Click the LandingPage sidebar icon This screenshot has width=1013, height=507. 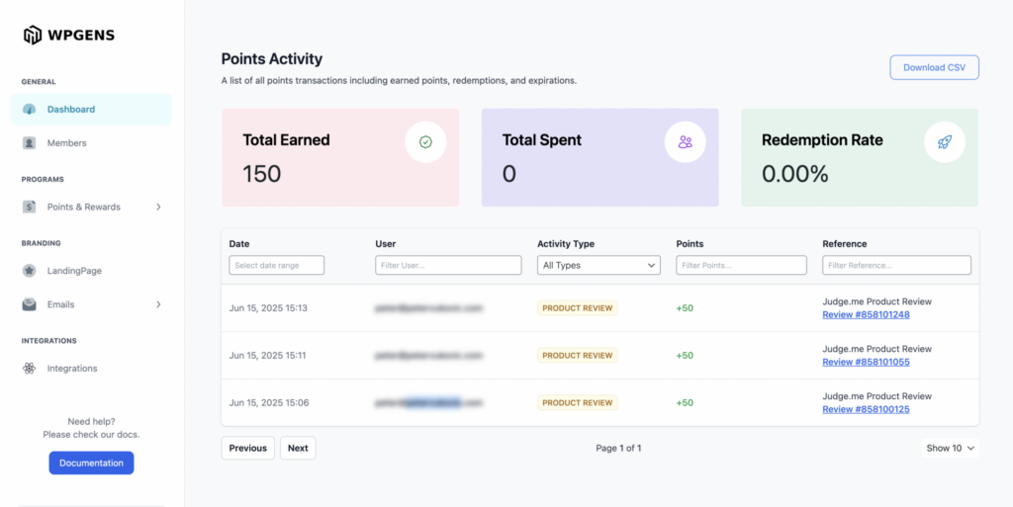click(30, 271)
